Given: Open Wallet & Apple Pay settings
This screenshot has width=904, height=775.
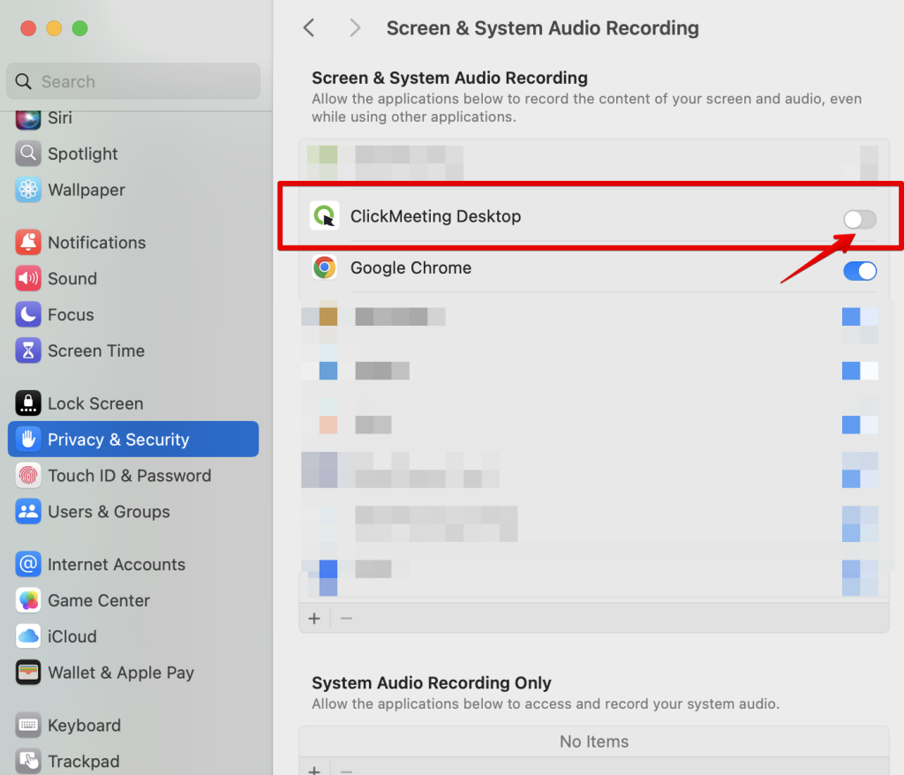Looking at the screenshot, I should pos(121,673).
